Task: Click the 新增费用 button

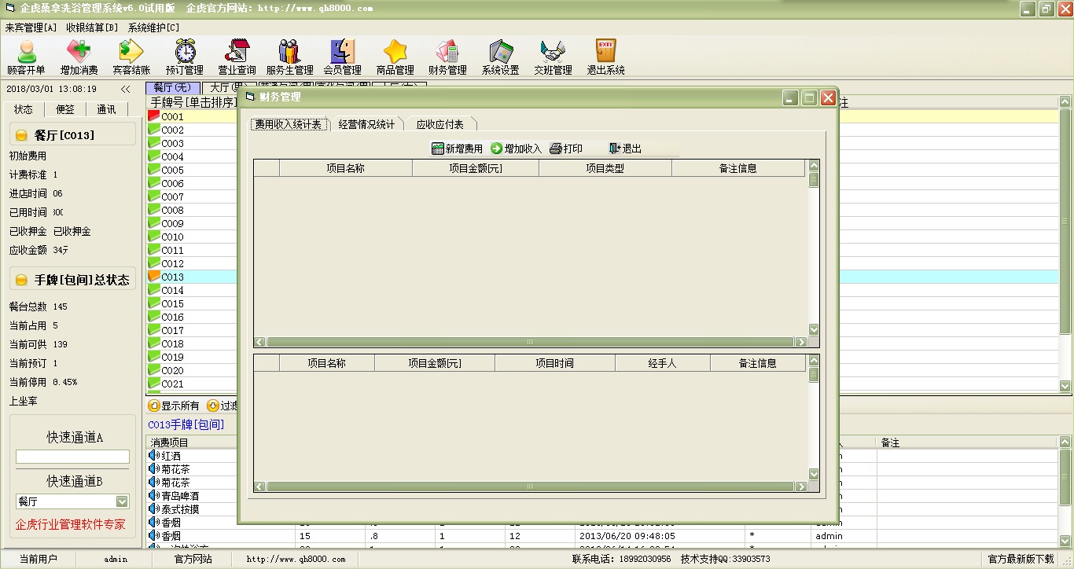Action: coord(458,149)
